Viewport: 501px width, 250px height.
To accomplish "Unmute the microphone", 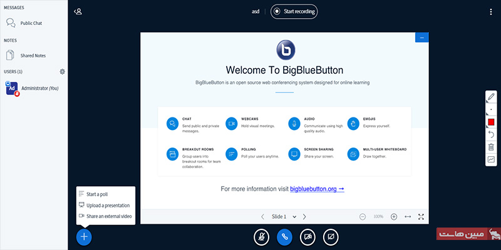I will tap(261, 237).
